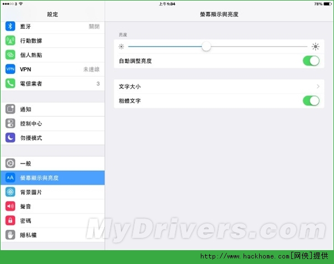The height and width of the screenshot is (264, 334).
Task: Toggle off 自動調整亮度 auto-brightness switch
Action: [x=311, y=61]
